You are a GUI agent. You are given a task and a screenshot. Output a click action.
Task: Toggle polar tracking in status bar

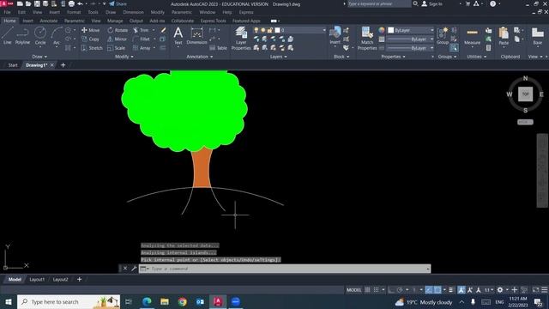[x=400, y=290]
